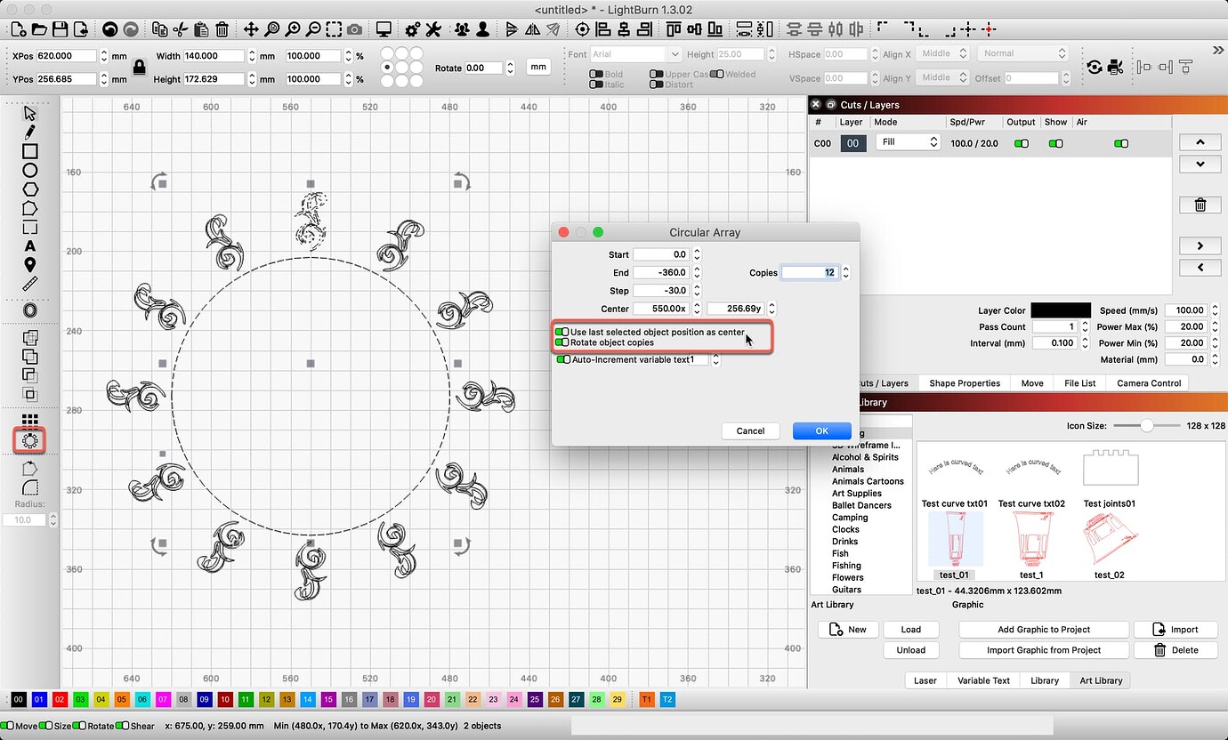This screenshot has height=740, width=1228.
Task: Switch to the Variable Text tab
Action: pos(982,680)
